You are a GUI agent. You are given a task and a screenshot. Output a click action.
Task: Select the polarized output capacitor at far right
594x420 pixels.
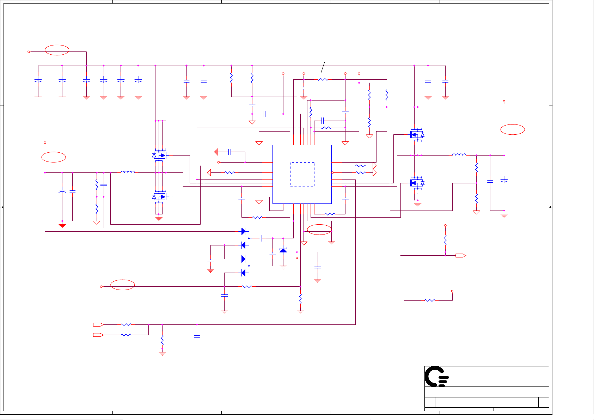504,180
